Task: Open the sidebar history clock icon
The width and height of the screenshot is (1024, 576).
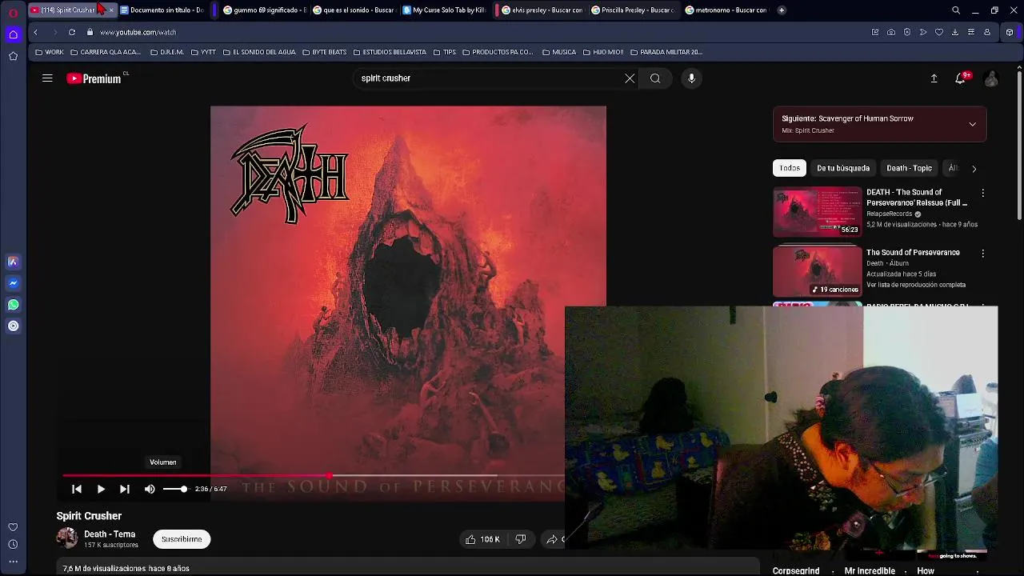Action: [x=13, y=545]
